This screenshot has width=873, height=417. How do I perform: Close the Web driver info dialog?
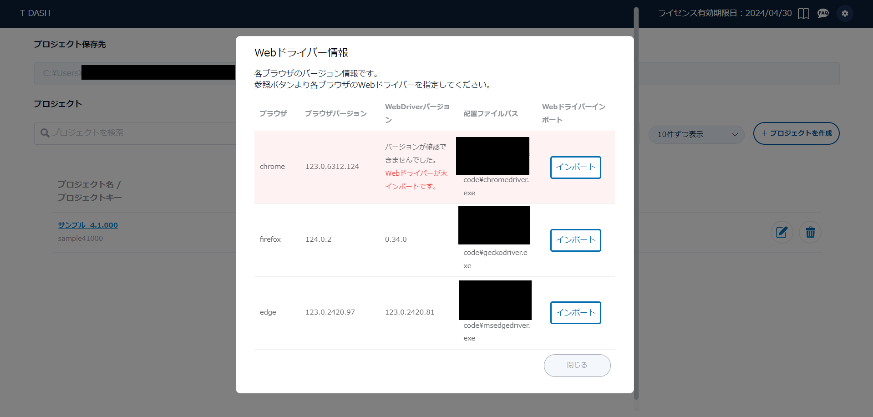pos(577,366)
